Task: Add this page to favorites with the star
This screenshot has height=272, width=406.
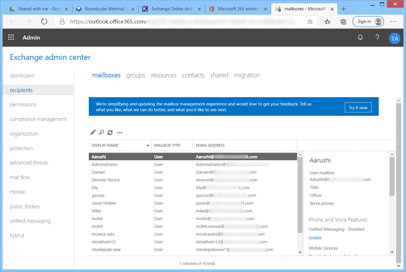Action: [310, 22]
